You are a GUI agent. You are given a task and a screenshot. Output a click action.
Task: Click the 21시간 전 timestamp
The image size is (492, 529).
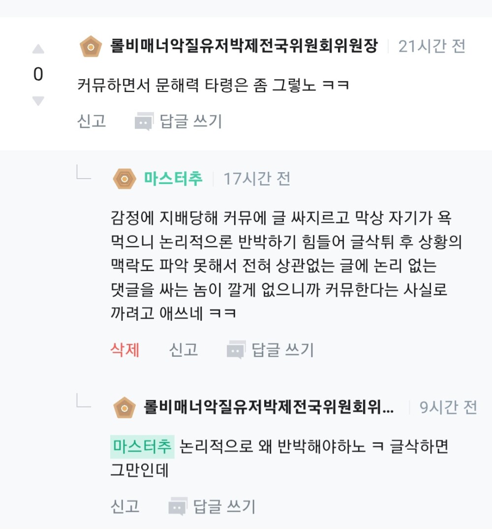point(431,47)
